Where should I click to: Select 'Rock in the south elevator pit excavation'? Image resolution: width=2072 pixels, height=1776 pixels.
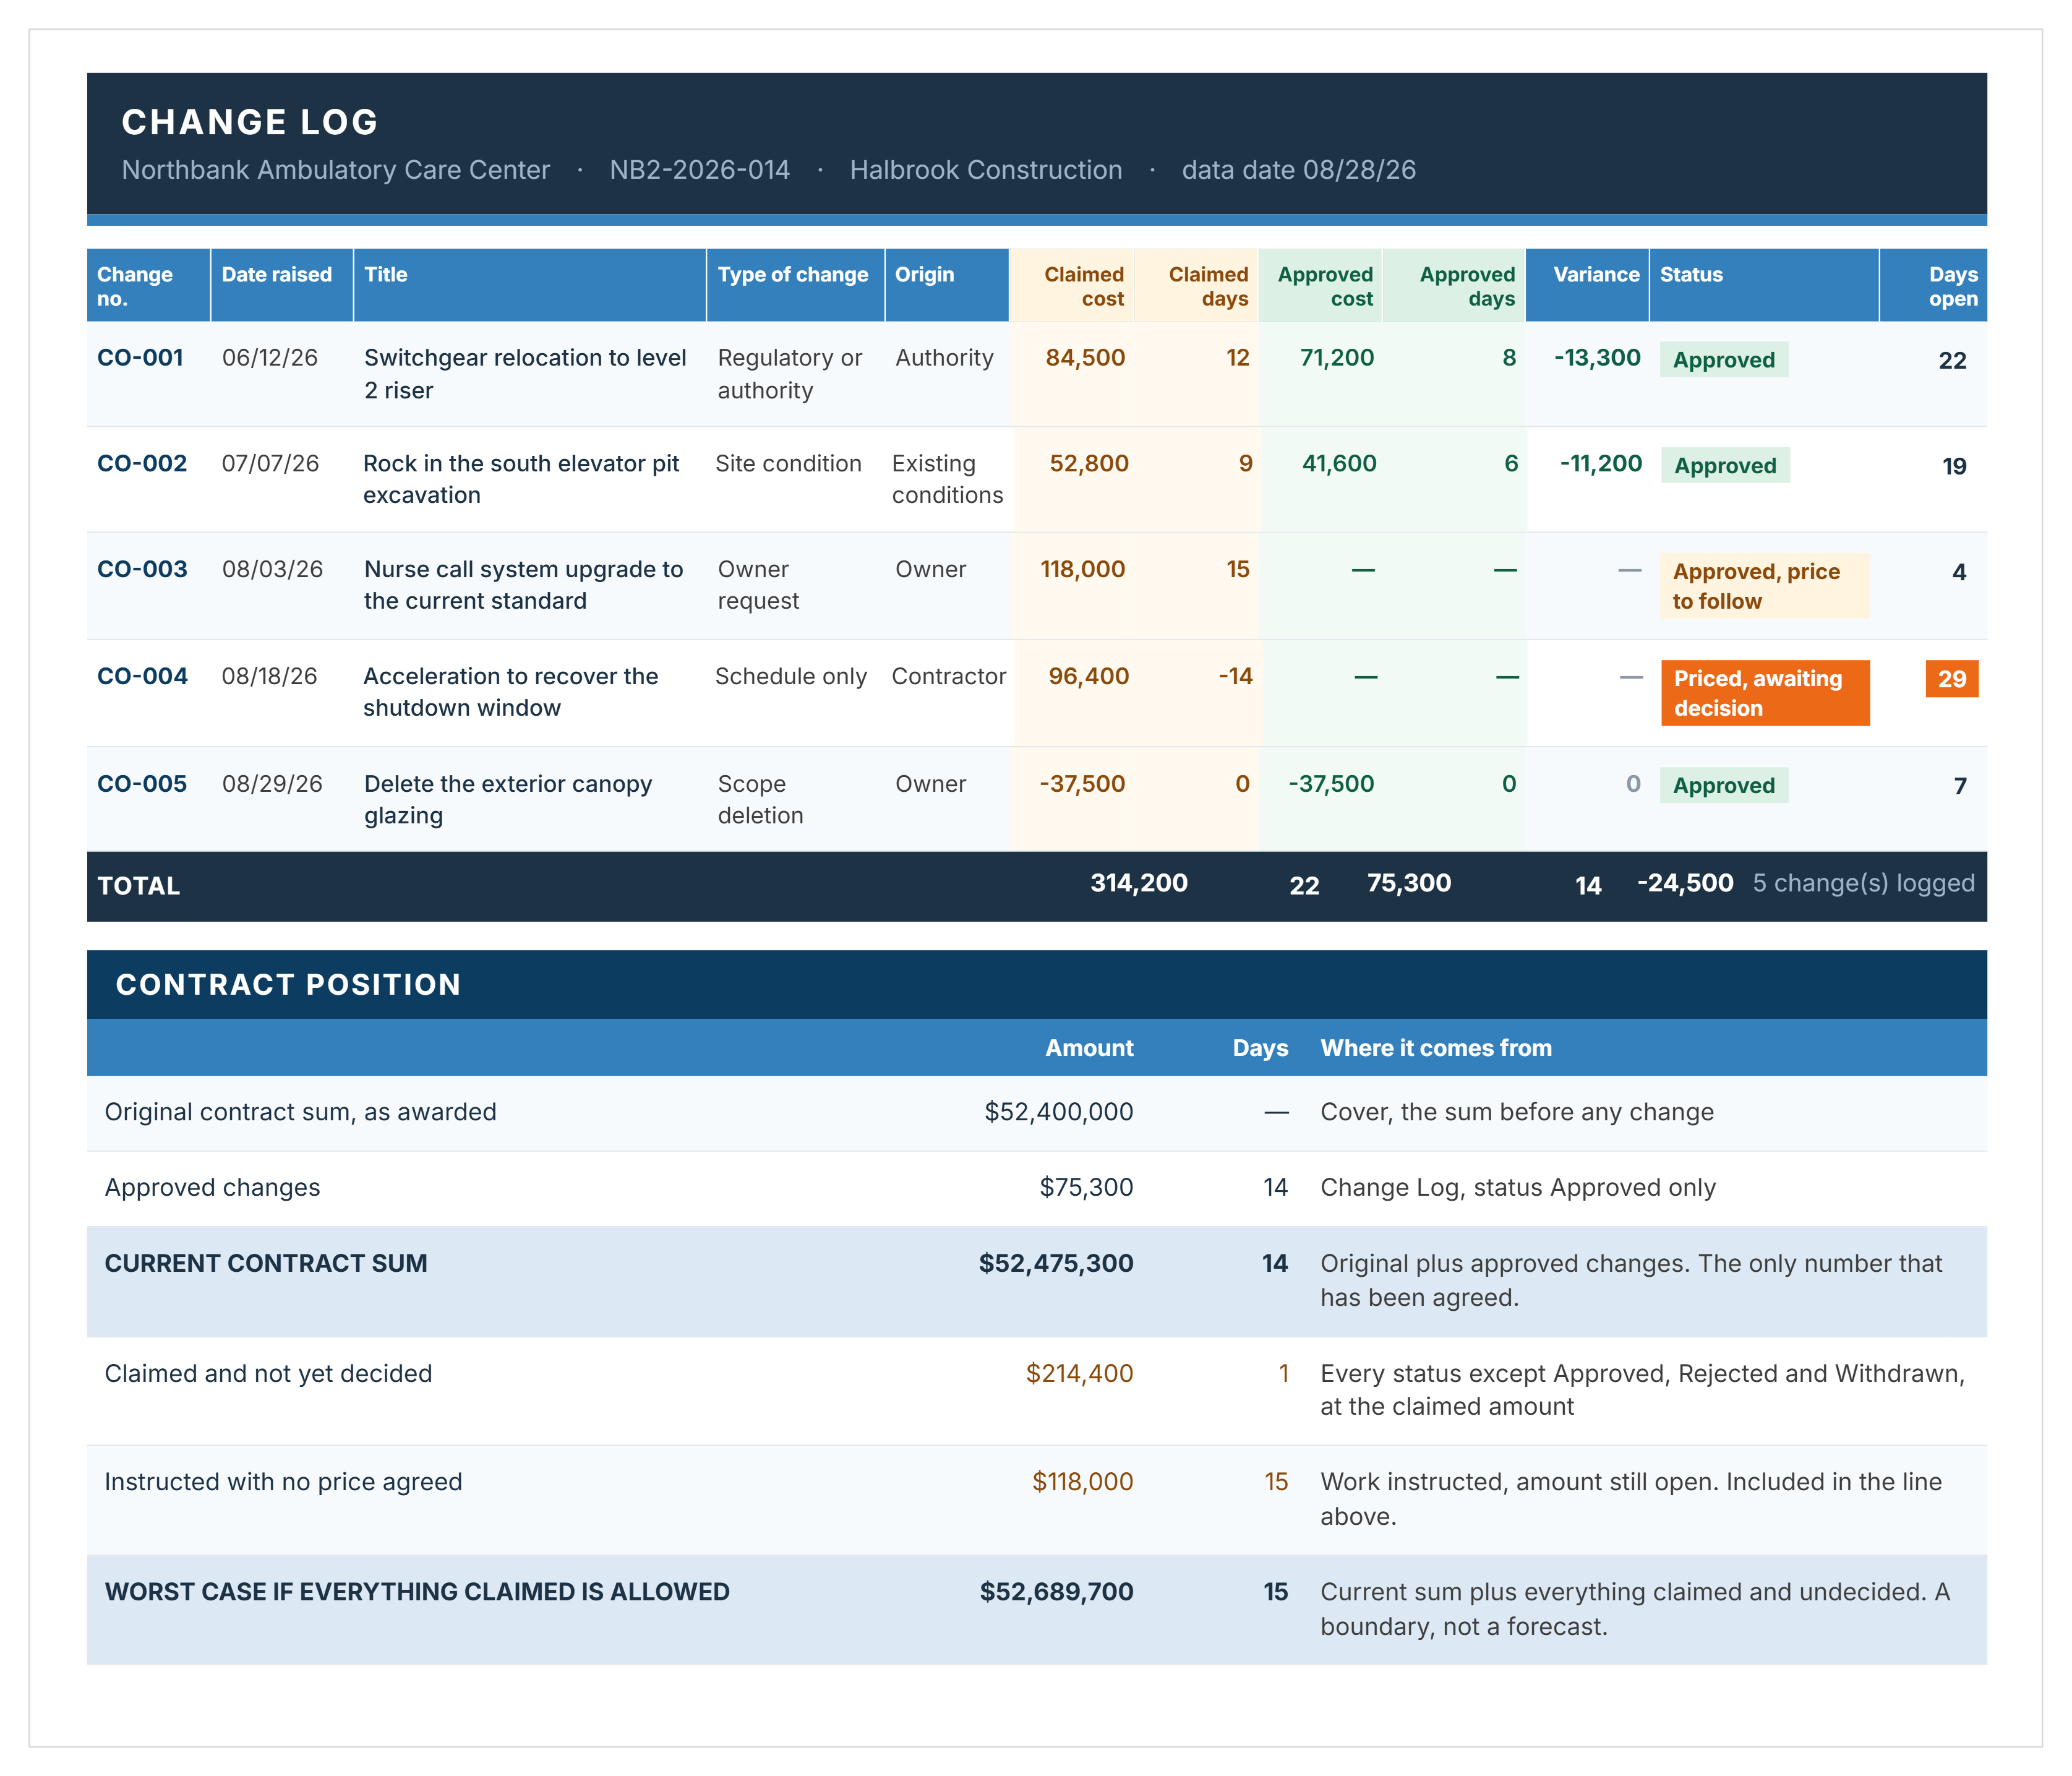click(521, 479)
